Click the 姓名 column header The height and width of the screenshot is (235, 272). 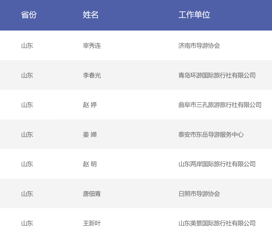[x=91, y=15]
